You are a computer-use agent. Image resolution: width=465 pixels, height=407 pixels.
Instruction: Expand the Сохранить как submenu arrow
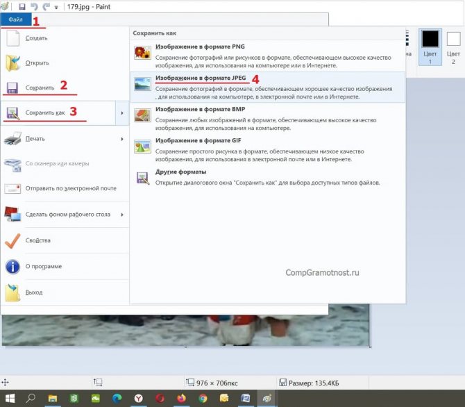point(122,113)
